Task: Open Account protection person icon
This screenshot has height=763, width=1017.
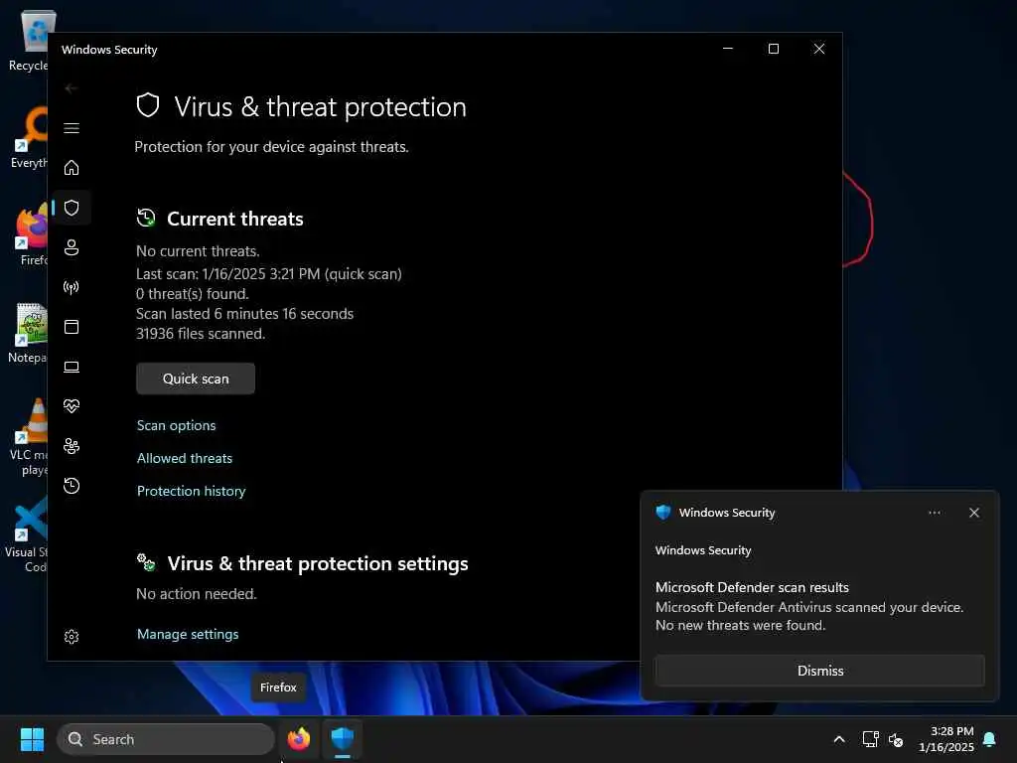Action: pos(72,247)
